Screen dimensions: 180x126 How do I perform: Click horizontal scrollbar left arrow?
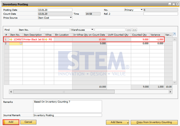pyautogui.click(x=11, y=92)
